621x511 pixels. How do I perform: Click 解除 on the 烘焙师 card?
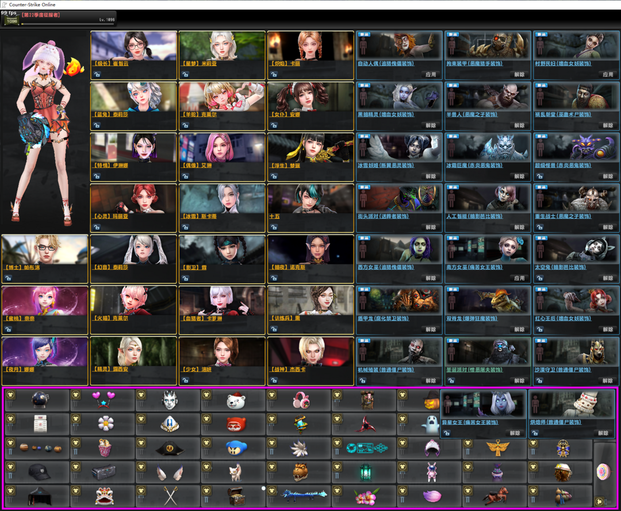point(603,433)
